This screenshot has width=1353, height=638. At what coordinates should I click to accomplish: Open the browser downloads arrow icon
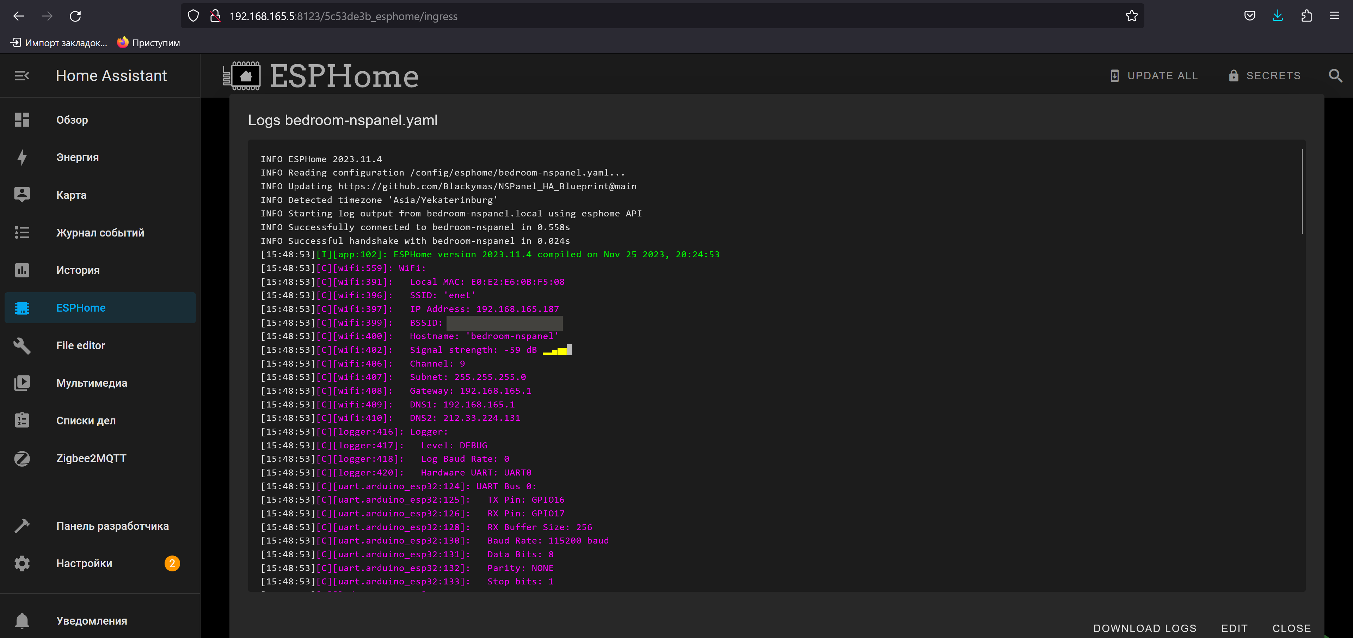[x=1278, y=16]
